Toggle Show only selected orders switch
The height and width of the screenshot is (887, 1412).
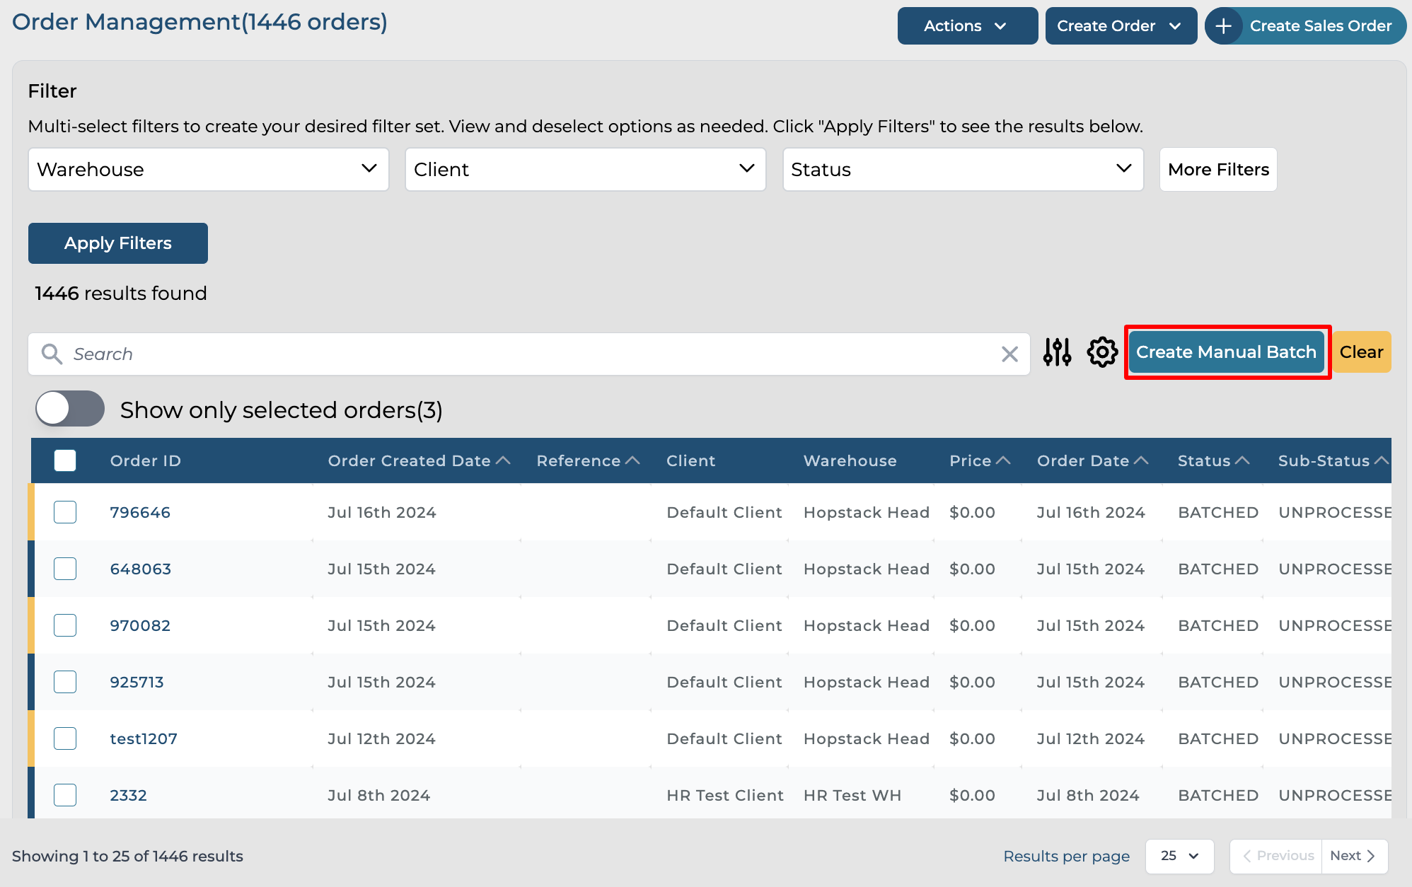[69, 409]
